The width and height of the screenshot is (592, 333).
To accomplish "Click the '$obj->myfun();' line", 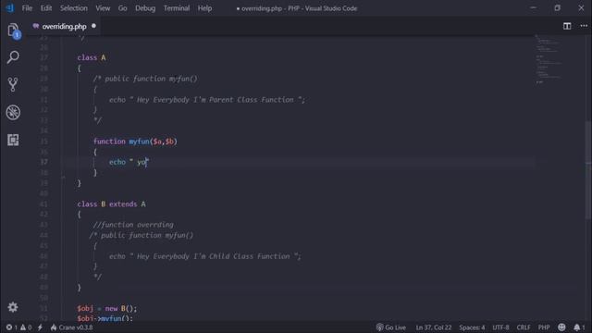I will [x=105, y=318].
